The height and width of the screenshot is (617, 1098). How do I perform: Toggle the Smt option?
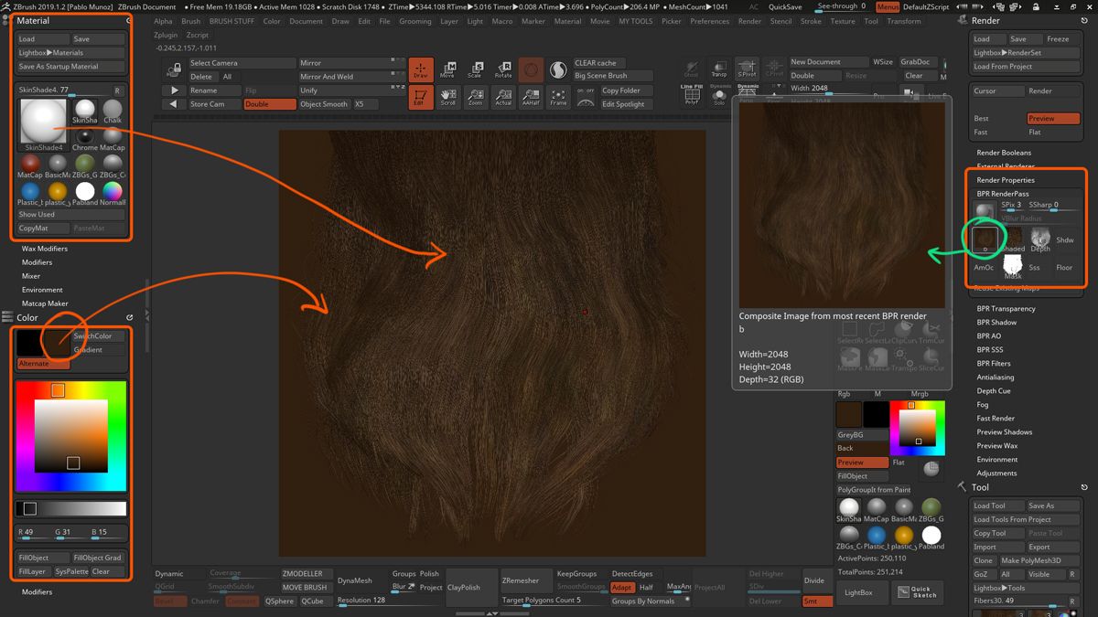816,601
